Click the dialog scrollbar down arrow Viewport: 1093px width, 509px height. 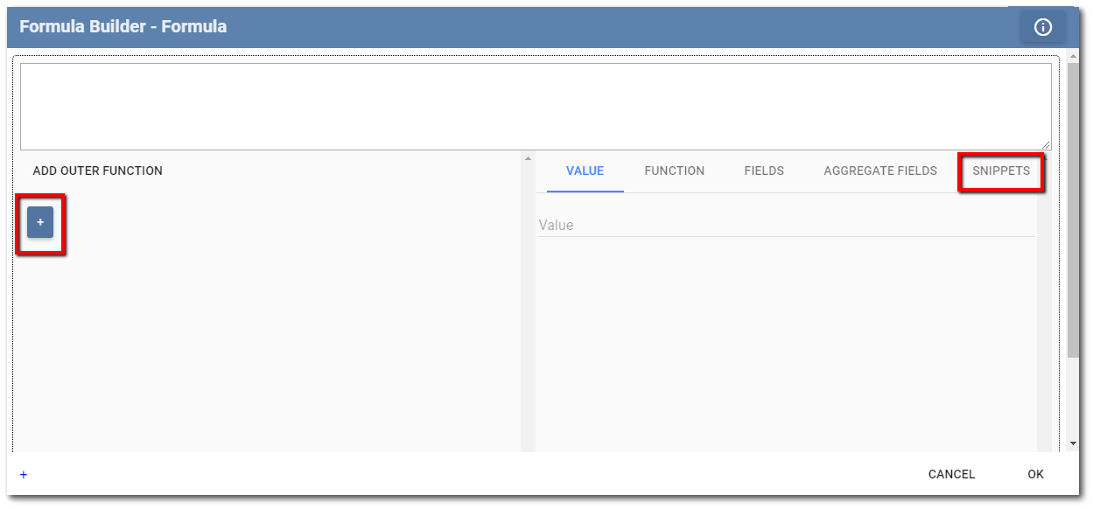1074,443
